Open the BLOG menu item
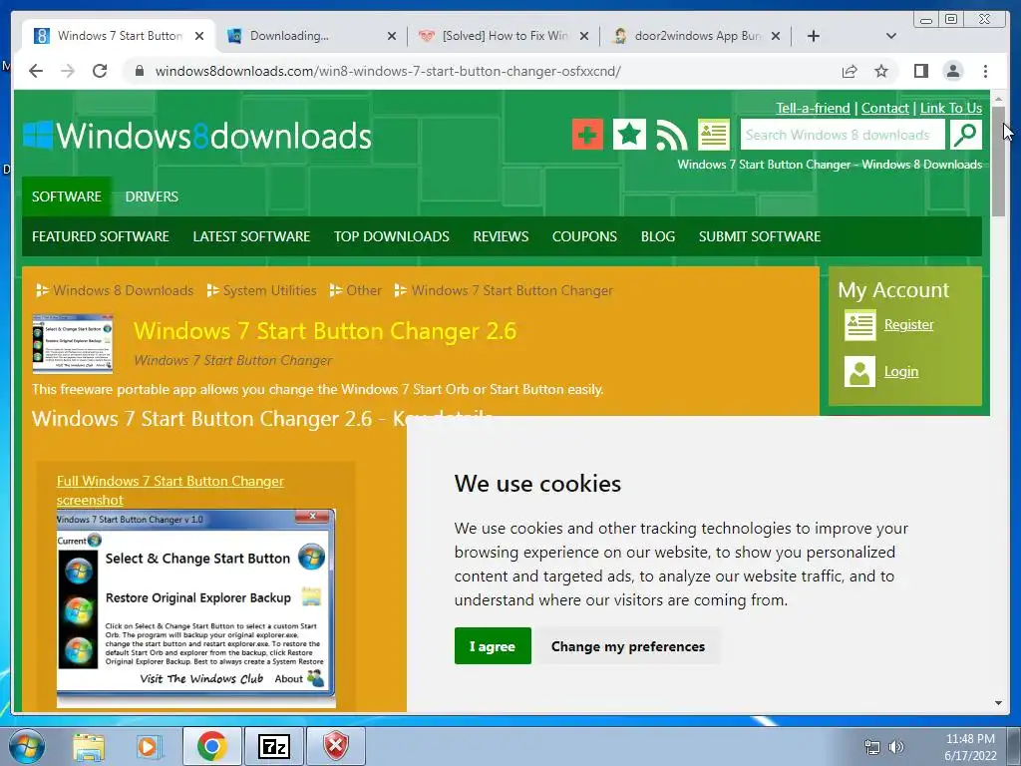1021x766 pixels. point(658,236)
